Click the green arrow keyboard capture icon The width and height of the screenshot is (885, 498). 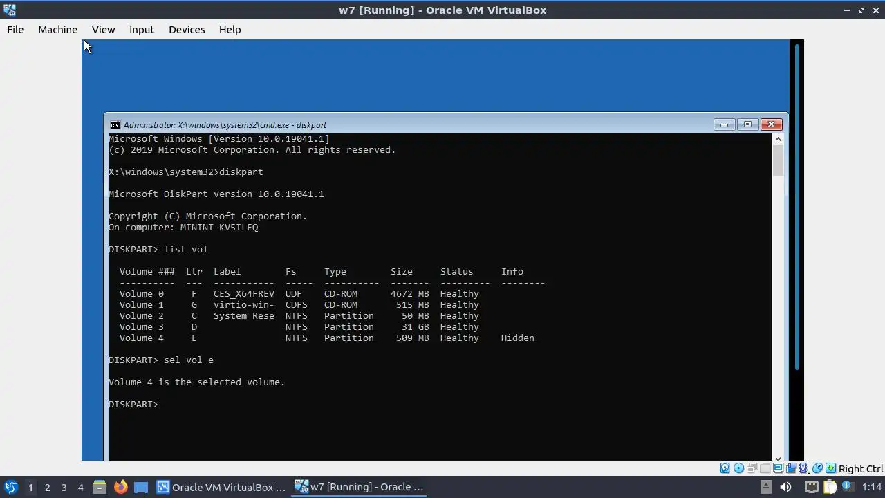tap(830, 468)
